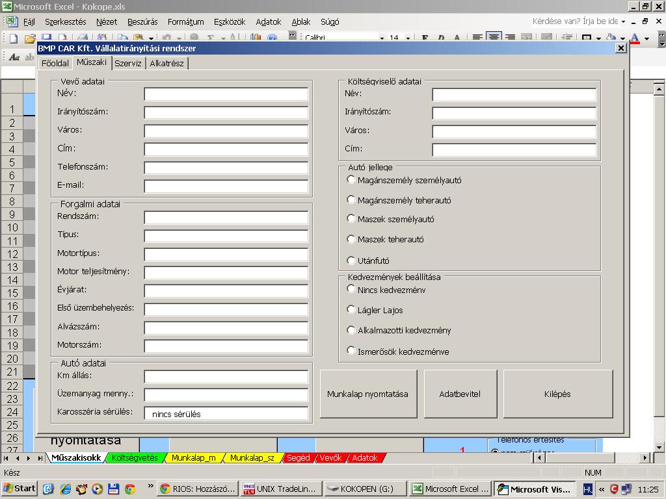Viewport: 666px width, 499px height.
Task: Open toolbar options at toolbar end
Action: tap(661, 38)
